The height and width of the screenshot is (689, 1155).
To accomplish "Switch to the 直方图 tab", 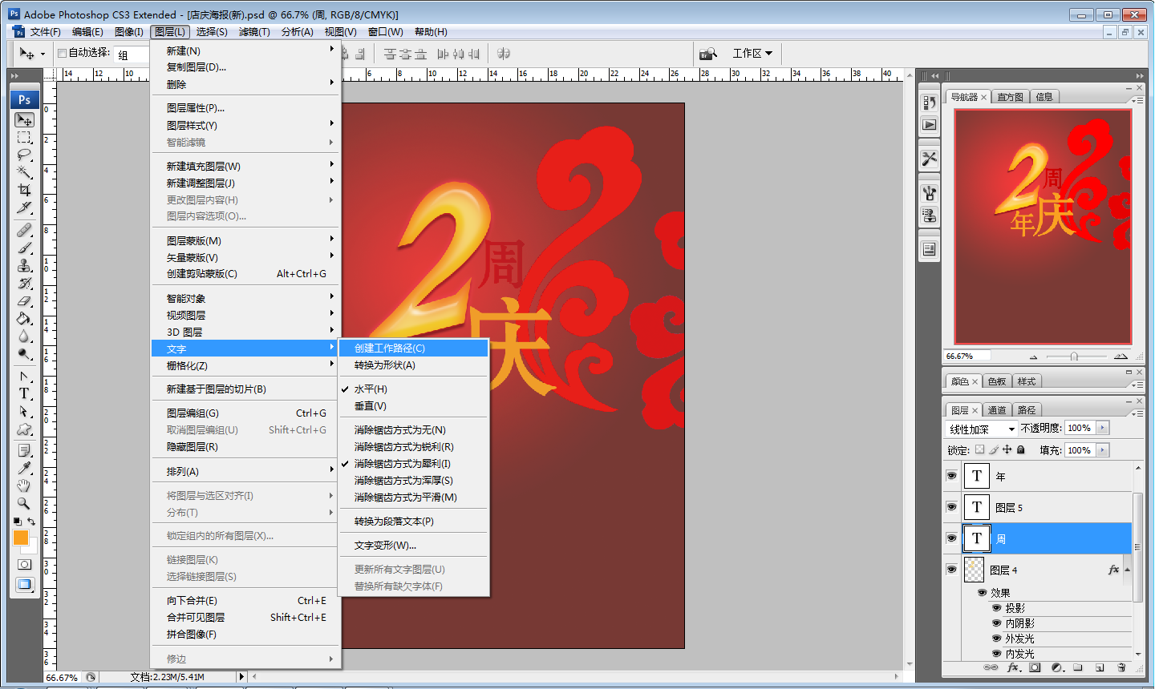I will (1010, 97).
